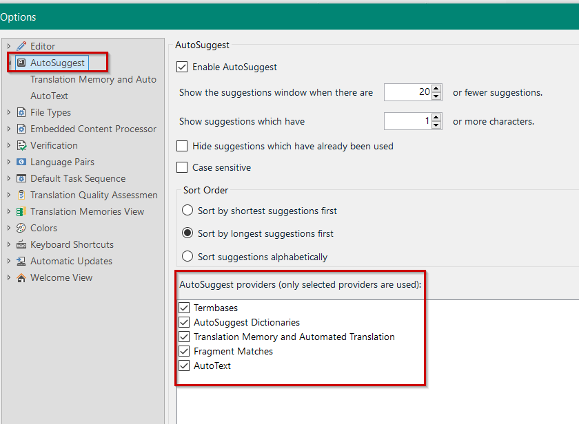The image size is (579, 424).
Task: Toggle the Fragment Matches provider
Action: click(x=184, y=351)
